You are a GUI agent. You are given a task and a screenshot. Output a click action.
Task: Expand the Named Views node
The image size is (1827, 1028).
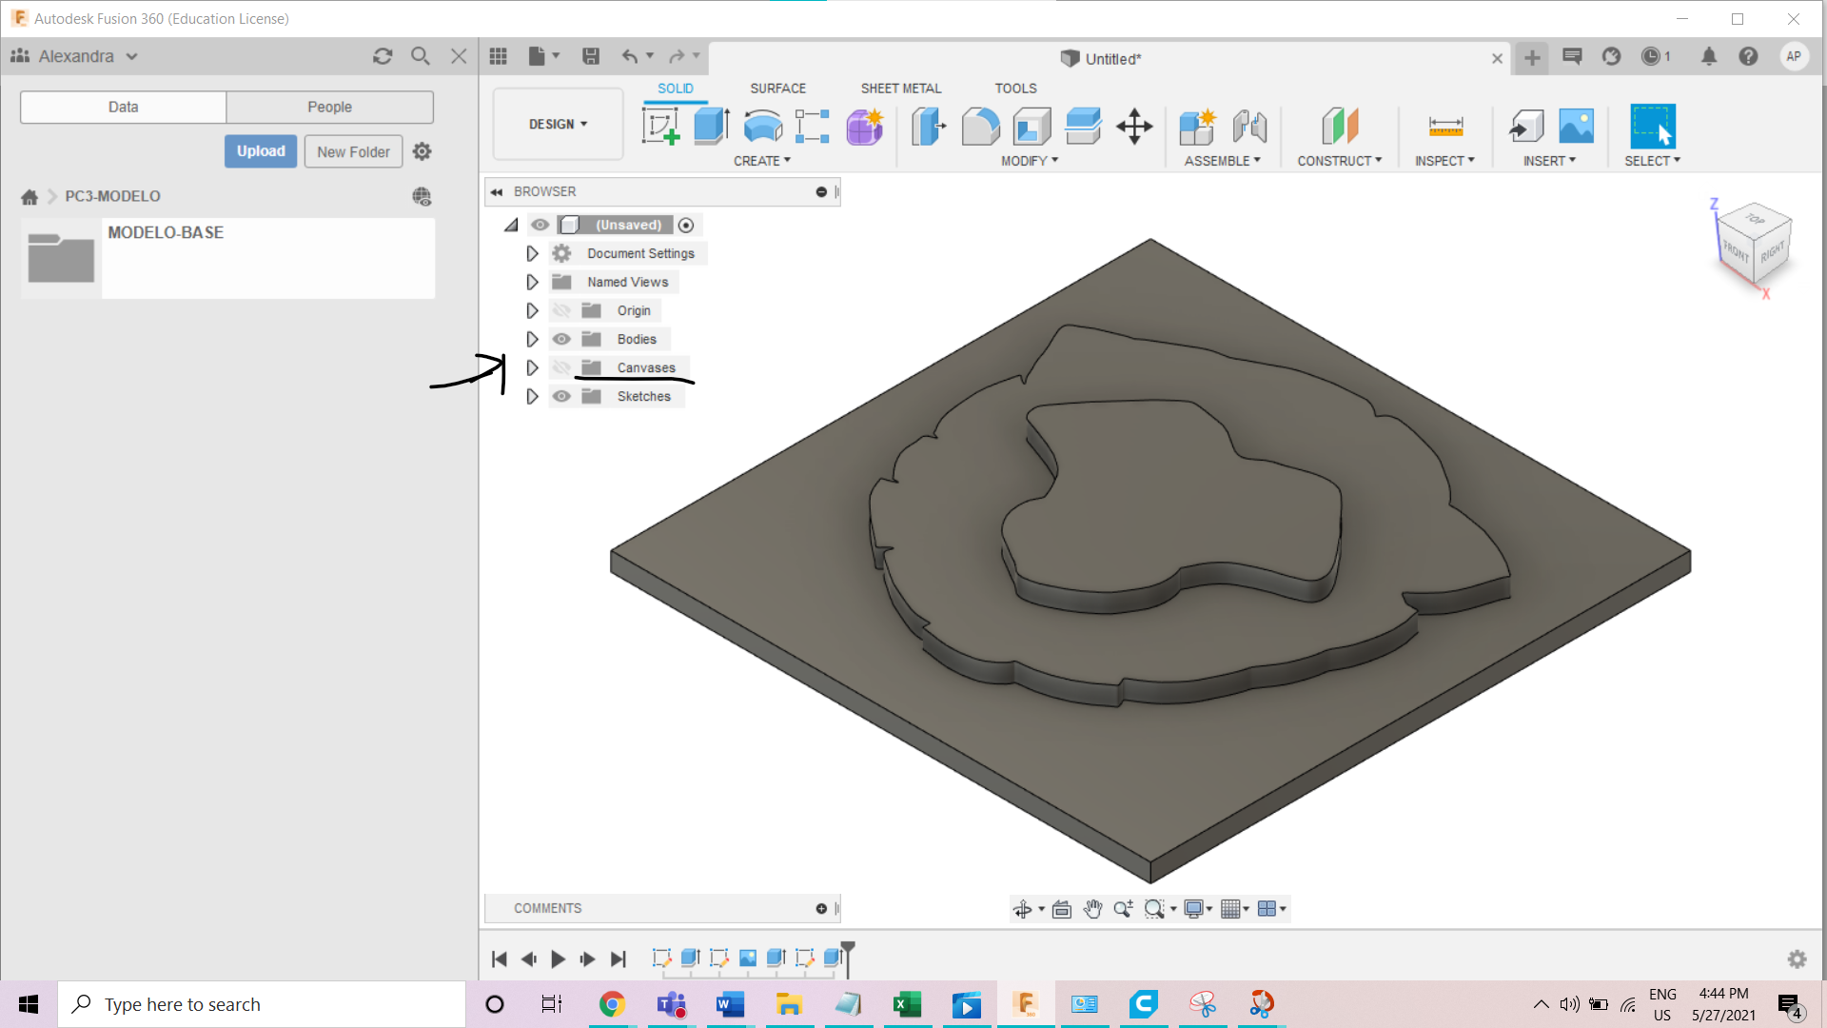532,282
